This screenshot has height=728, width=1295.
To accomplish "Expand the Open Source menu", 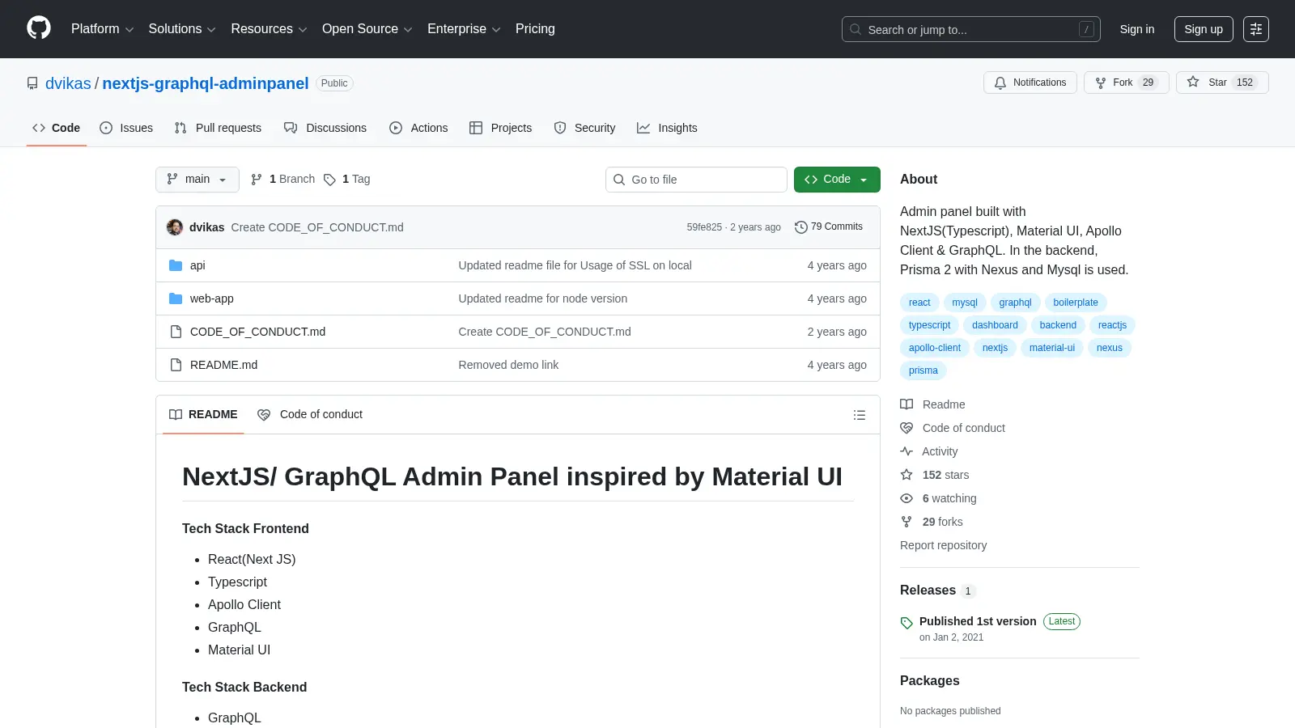I will click(x=367, y=29).
